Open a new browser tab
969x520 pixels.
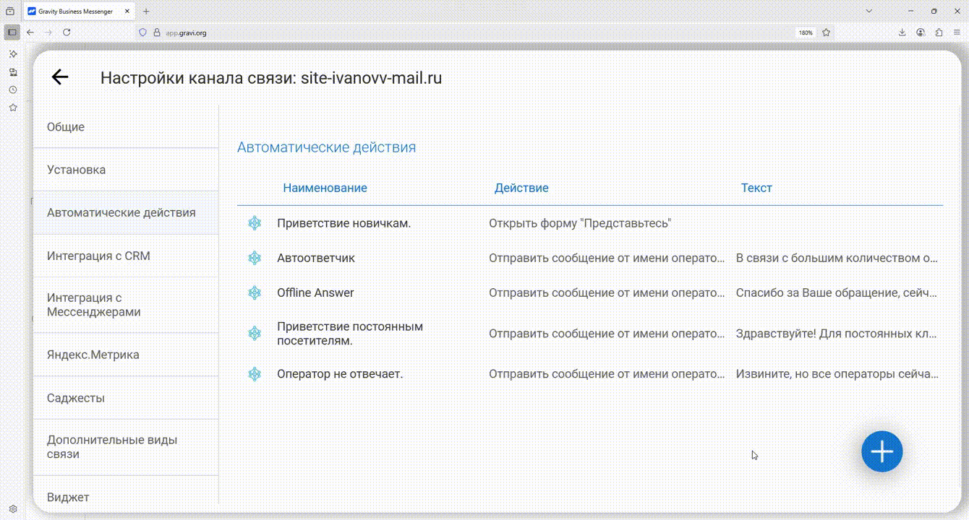point(146,12)
